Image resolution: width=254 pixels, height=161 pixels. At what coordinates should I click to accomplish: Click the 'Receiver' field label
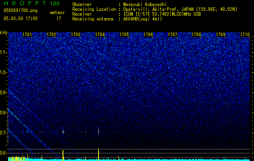pyautogui.click(x=82, y=14)
